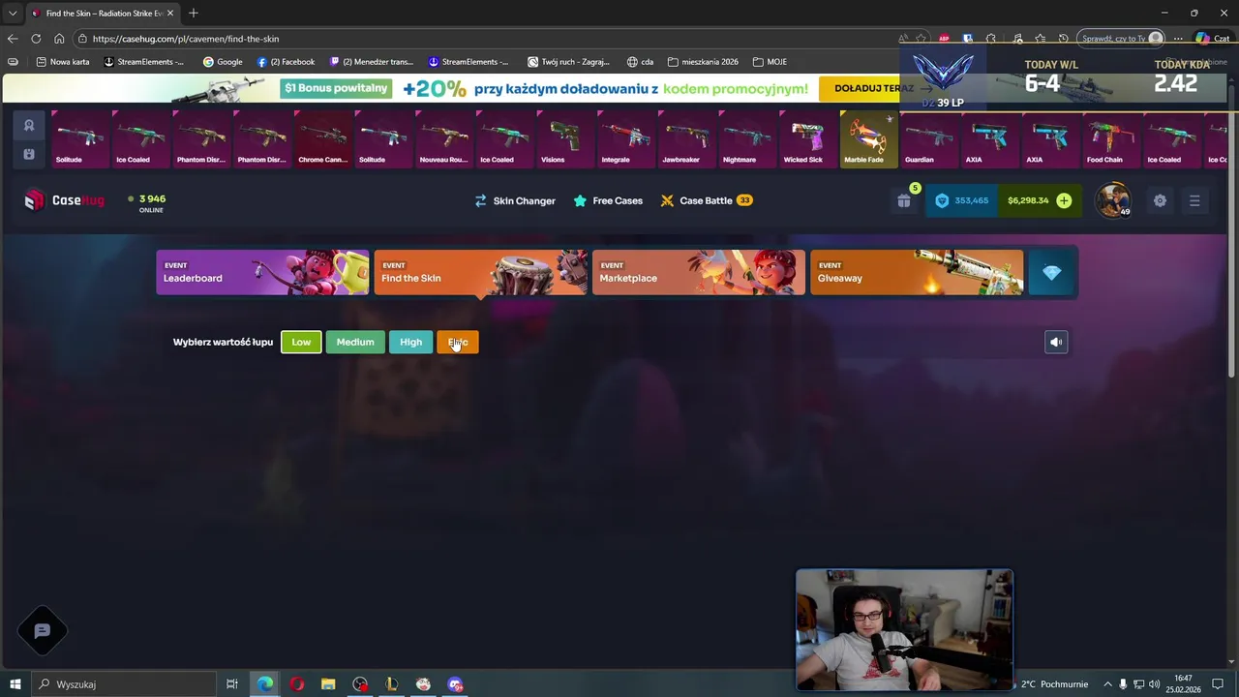1239x697 pixels.
Task: Open File Explorer from taskbar
Action: 328,684
